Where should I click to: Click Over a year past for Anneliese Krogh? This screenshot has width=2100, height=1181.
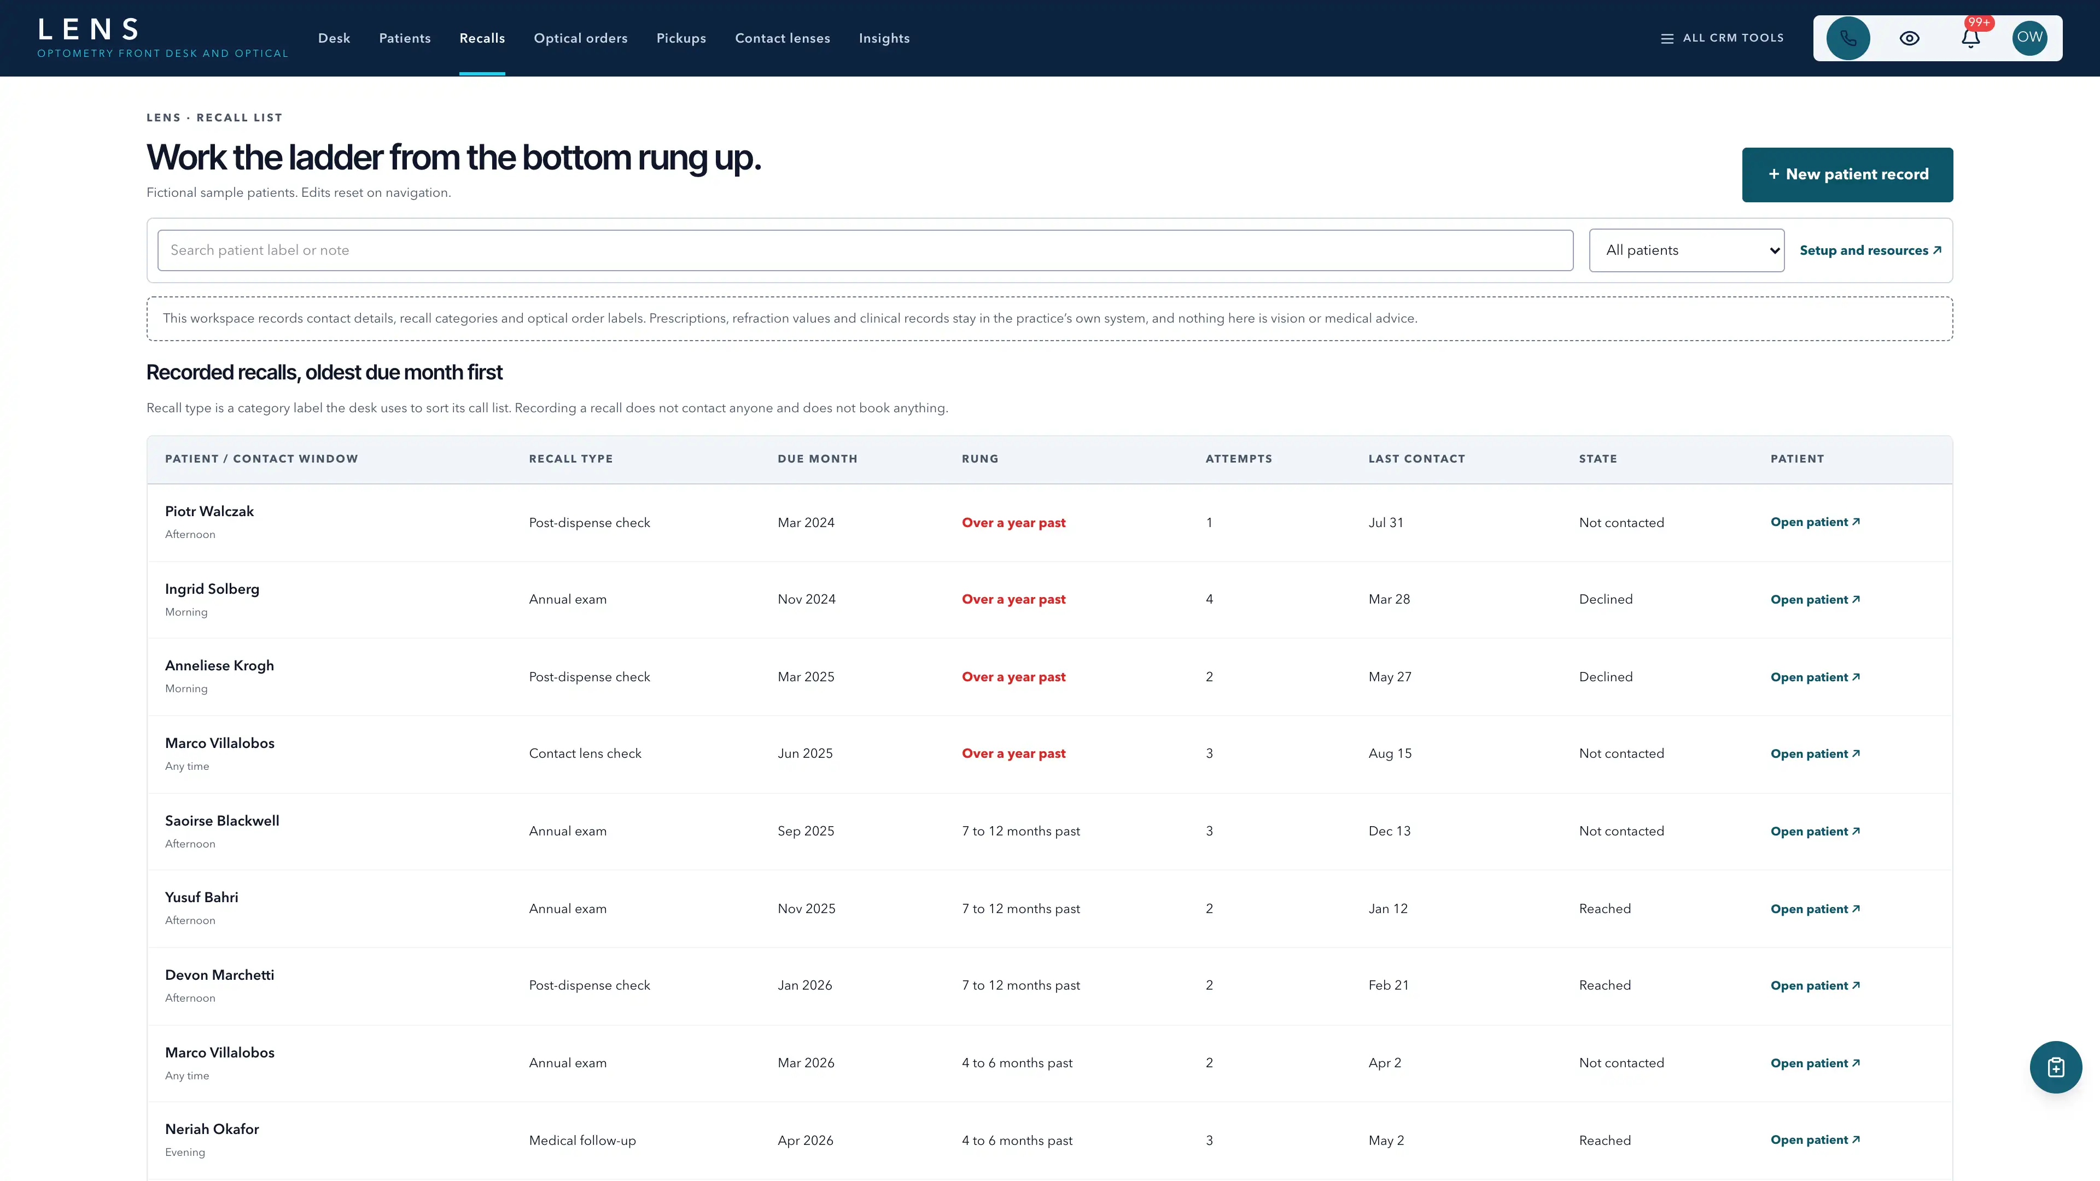(1013, 676)
